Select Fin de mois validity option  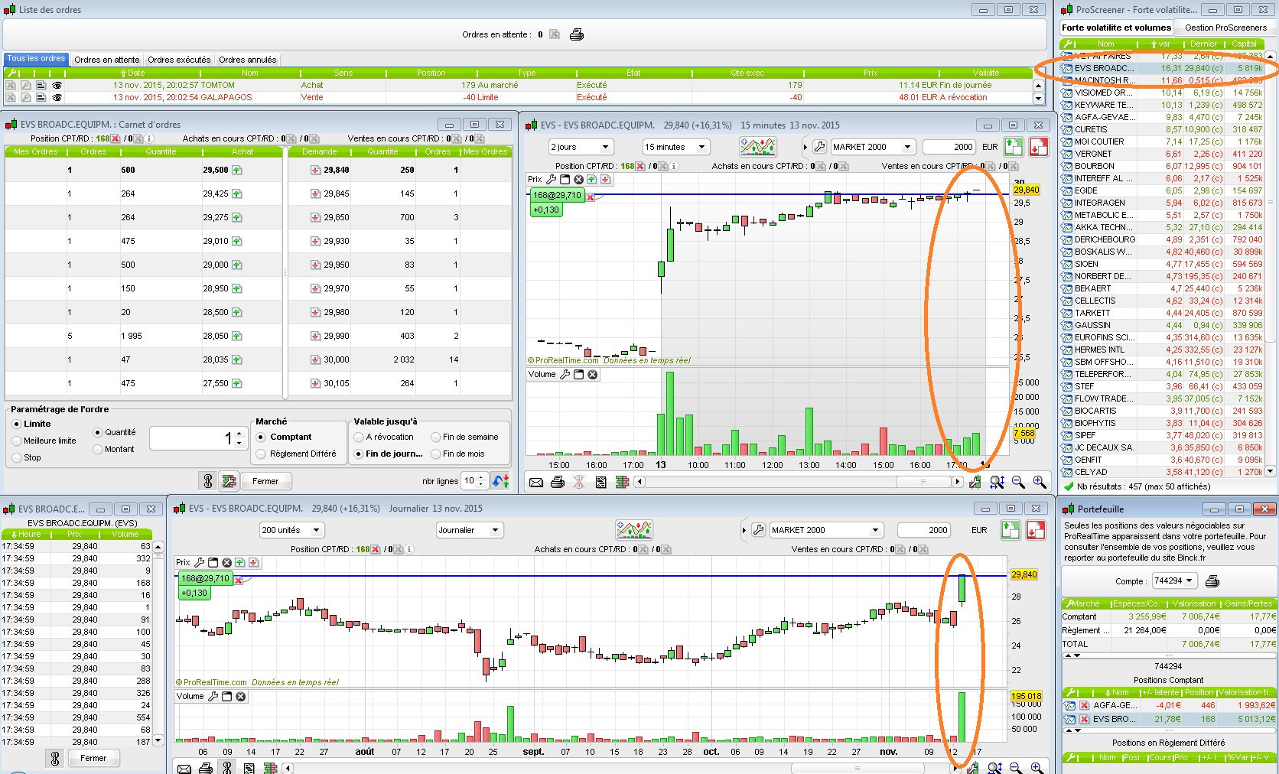pyautogui.click(x=435, y=454)
